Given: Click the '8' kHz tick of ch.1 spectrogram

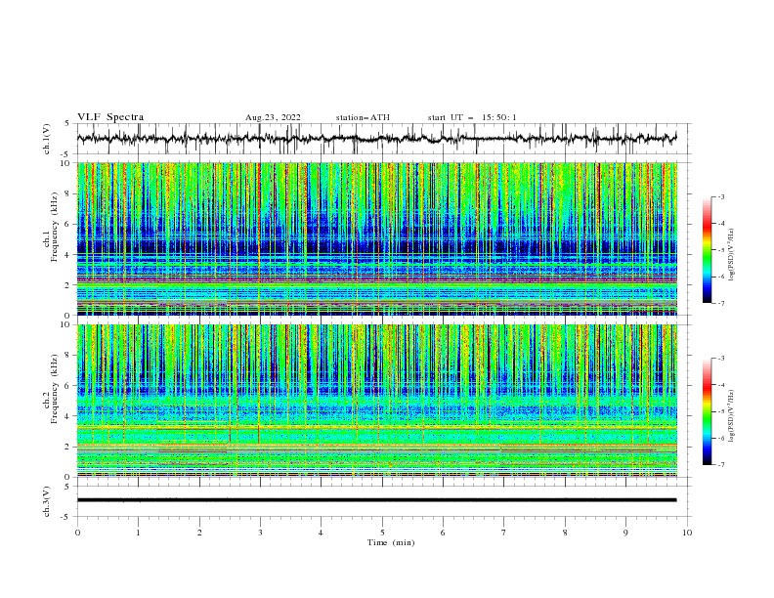Looking at the screenshot, I should click(69, 193).
